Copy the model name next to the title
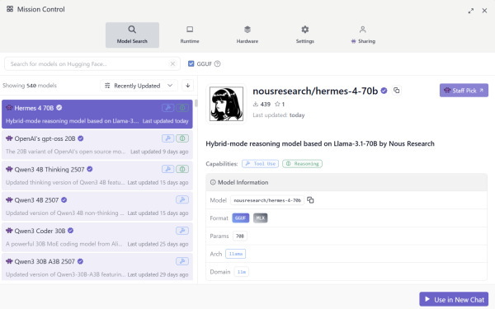Screen dimensions: 495x309 [x=397, y=91]
